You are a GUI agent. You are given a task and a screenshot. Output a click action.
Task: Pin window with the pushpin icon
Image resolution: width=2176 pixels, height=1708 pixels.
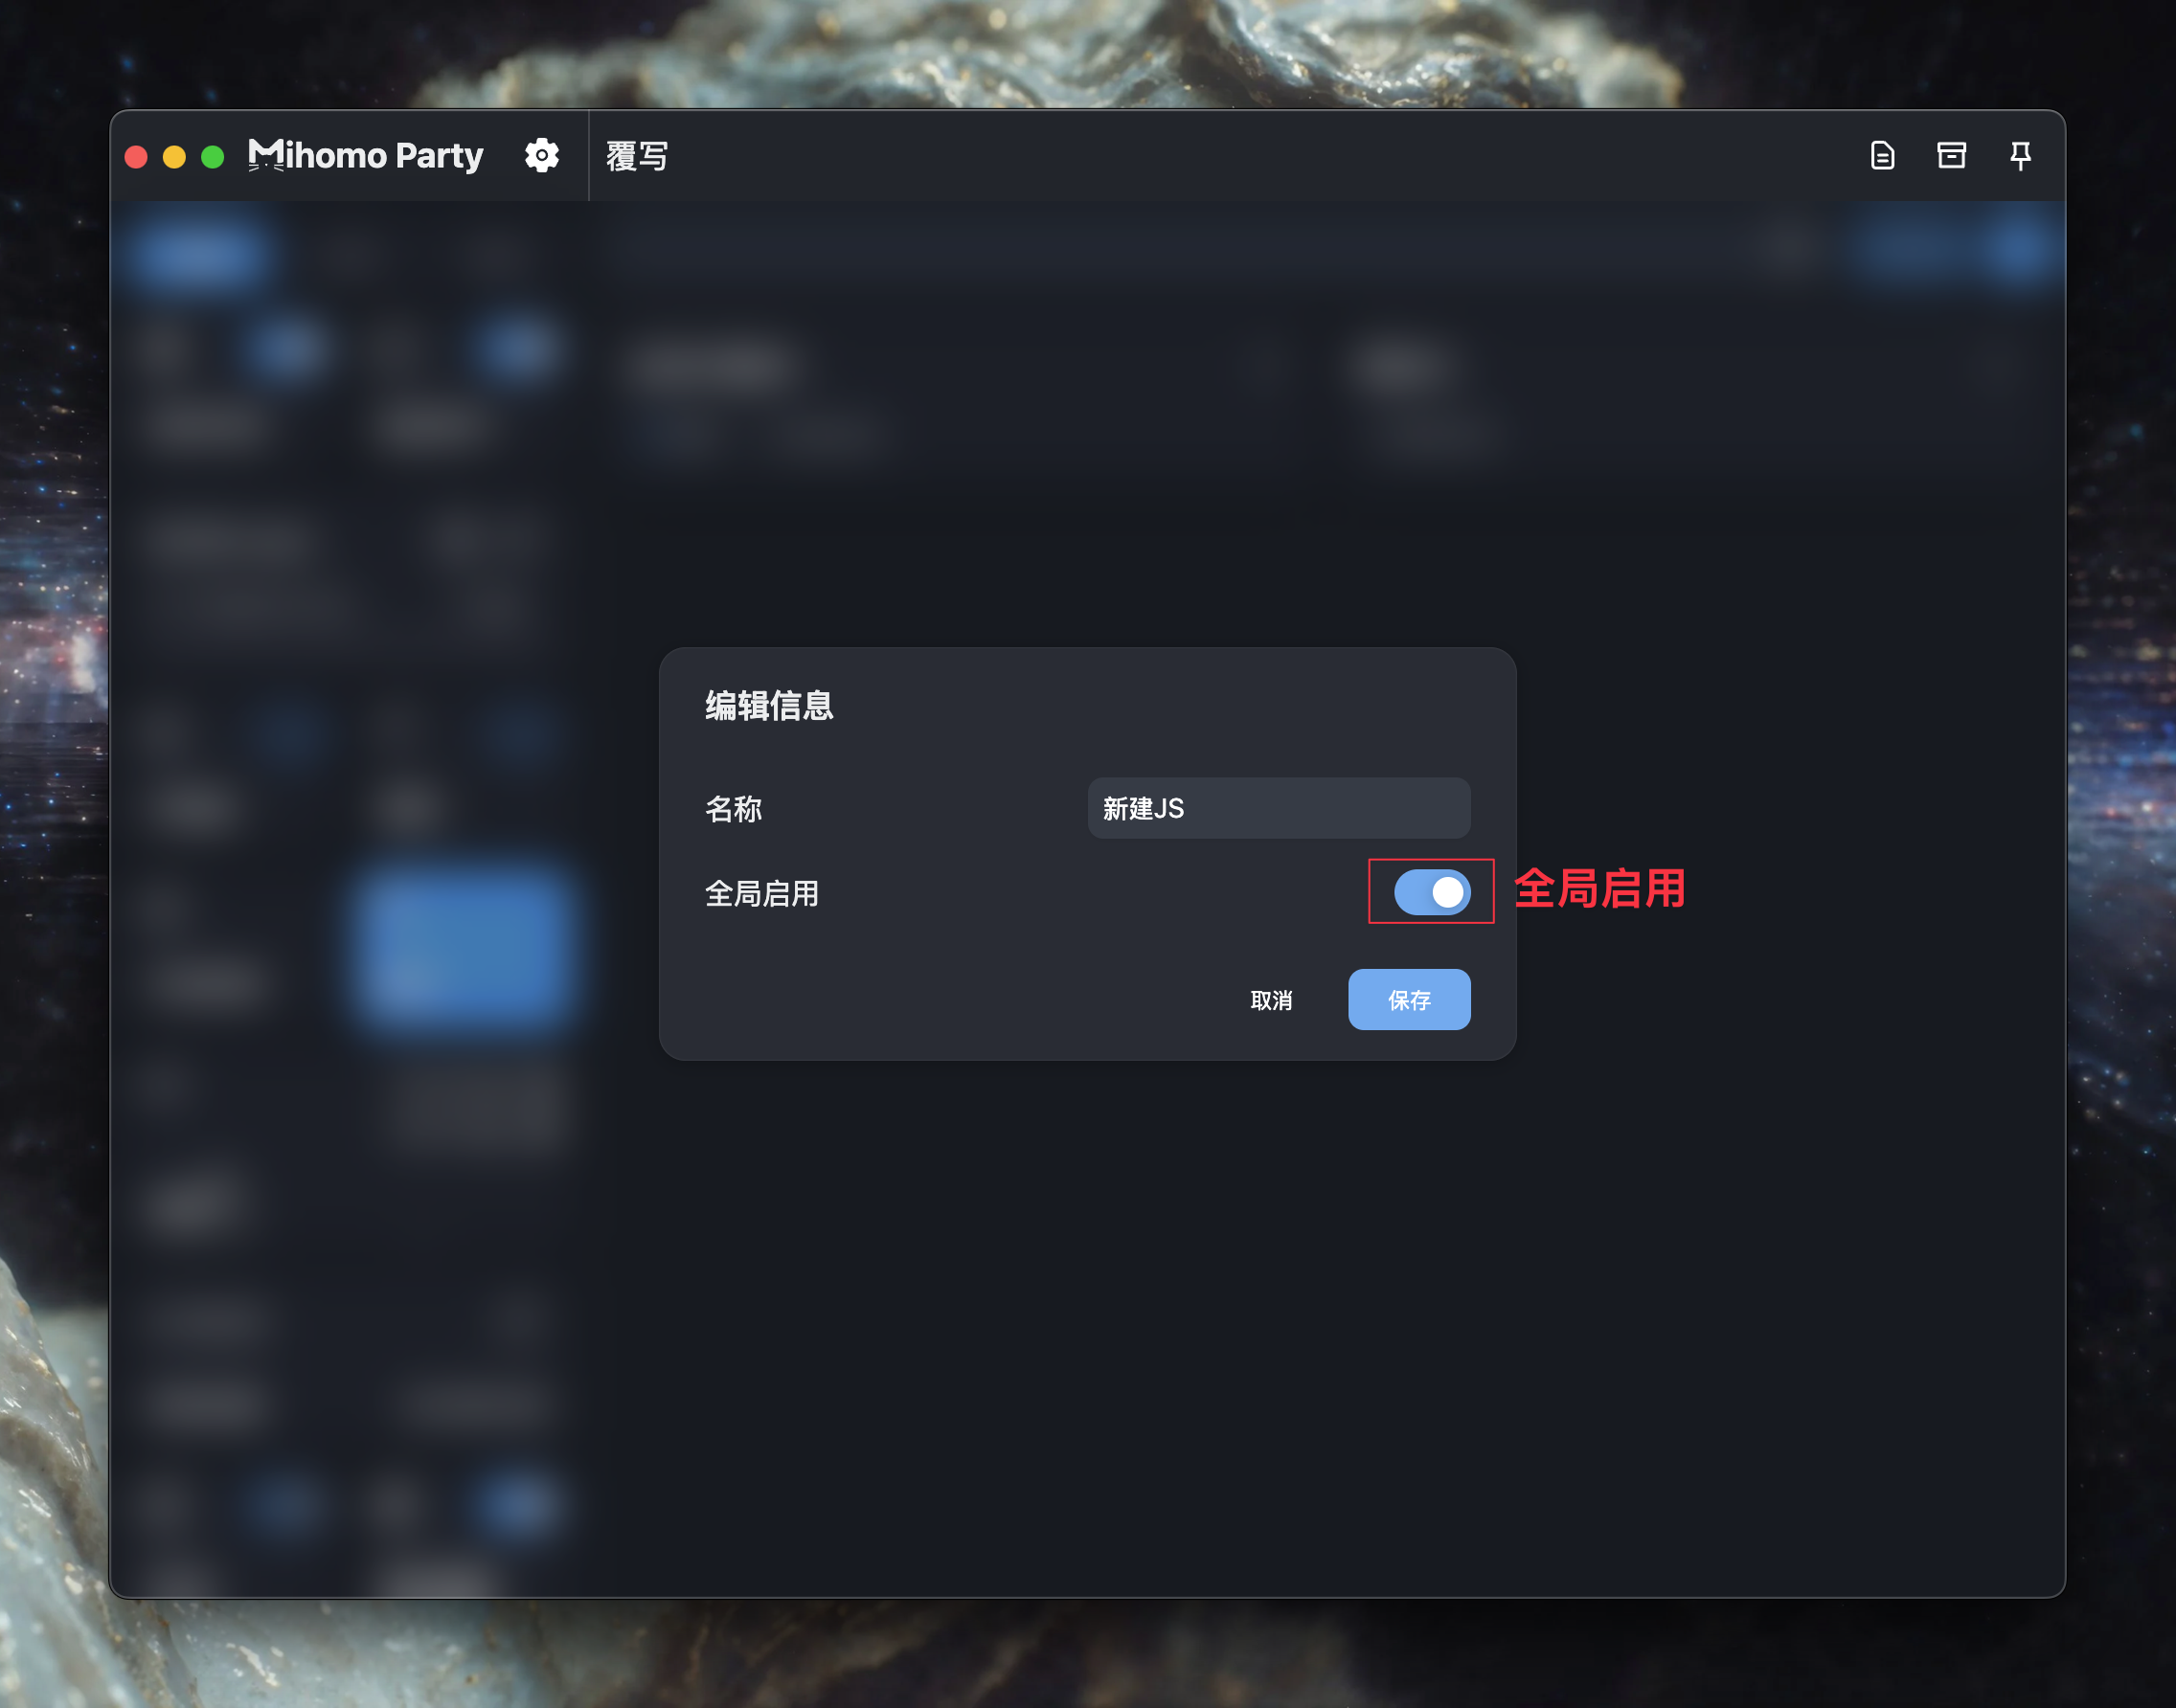[2020, 156]
